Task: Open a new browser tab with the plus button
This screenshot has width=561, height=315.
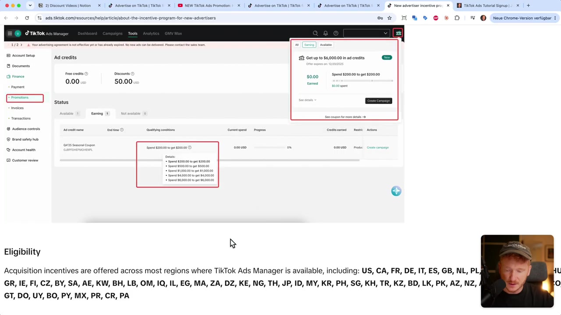Action: [x=528, y=6]
